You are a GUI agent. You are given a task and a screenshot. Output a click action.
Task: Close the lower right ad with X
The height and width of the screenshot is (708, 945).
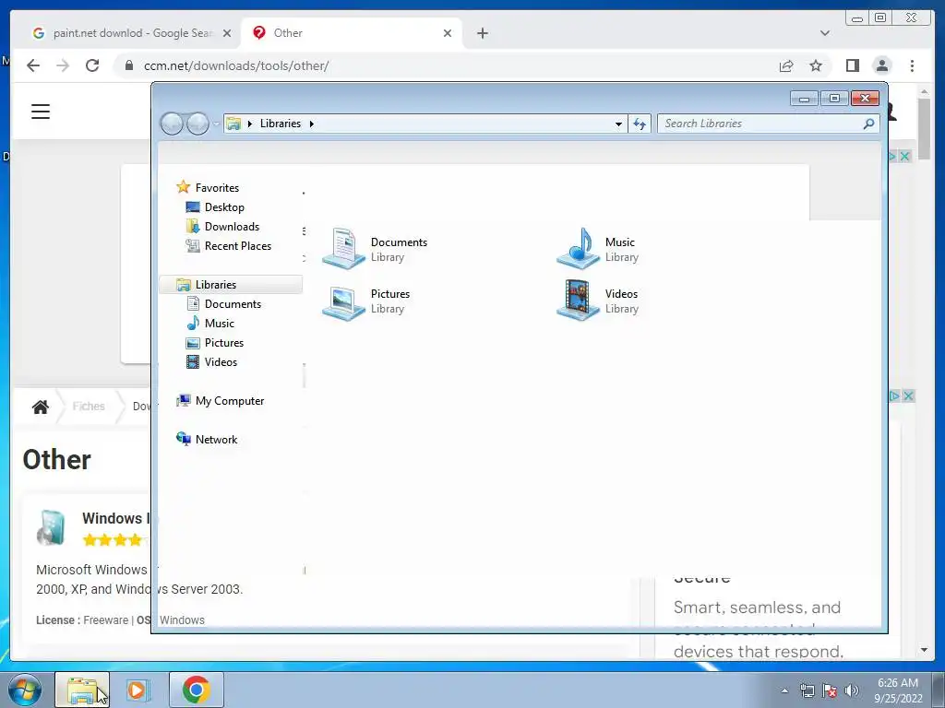pos(908,395)
